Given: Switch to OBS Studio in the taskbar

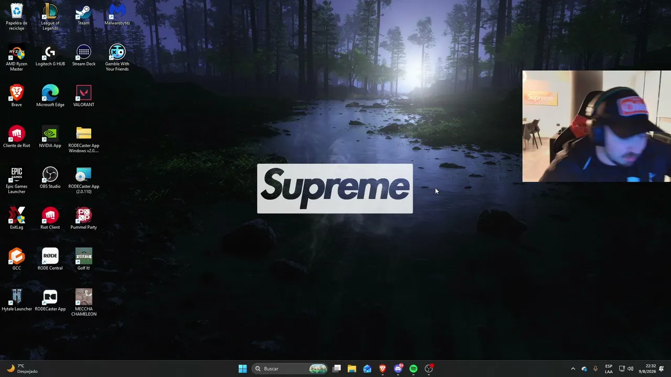Looking at the screenshot, I should [x=429, y=369].
